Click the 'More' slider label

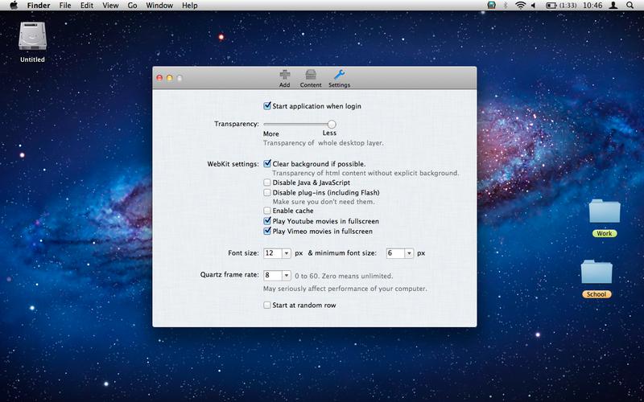point(271,133)
